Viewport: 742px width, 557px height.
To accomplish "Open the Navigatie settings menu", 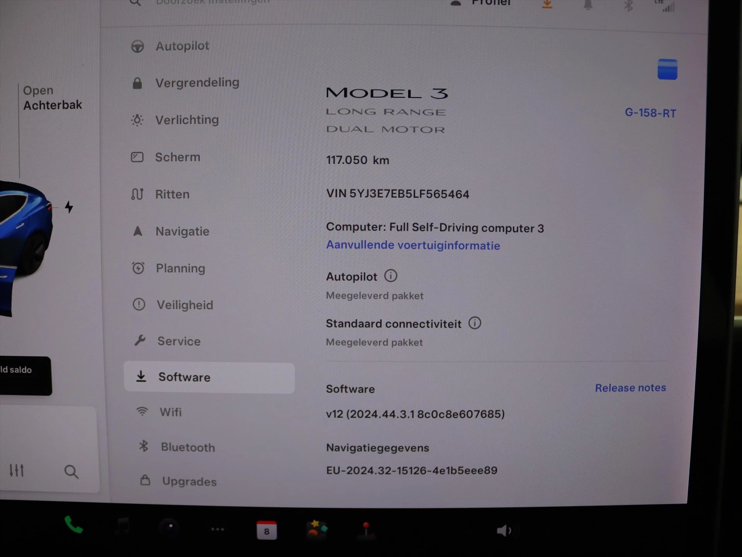I will pos(171,231).
